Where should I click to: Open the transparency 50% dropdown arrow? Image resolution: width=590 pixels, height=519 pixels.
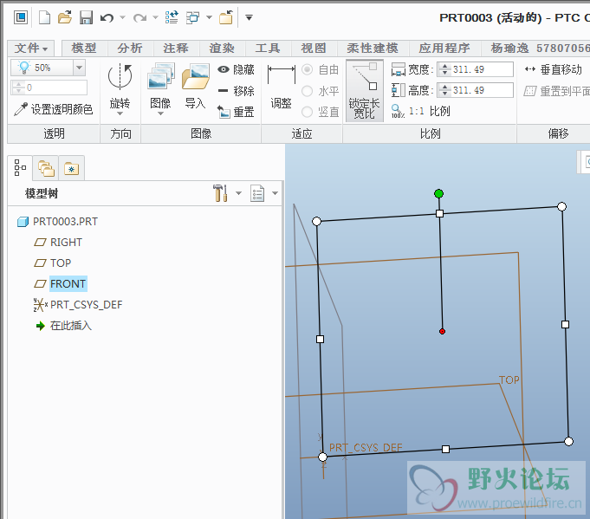click(x=79, y=68)
